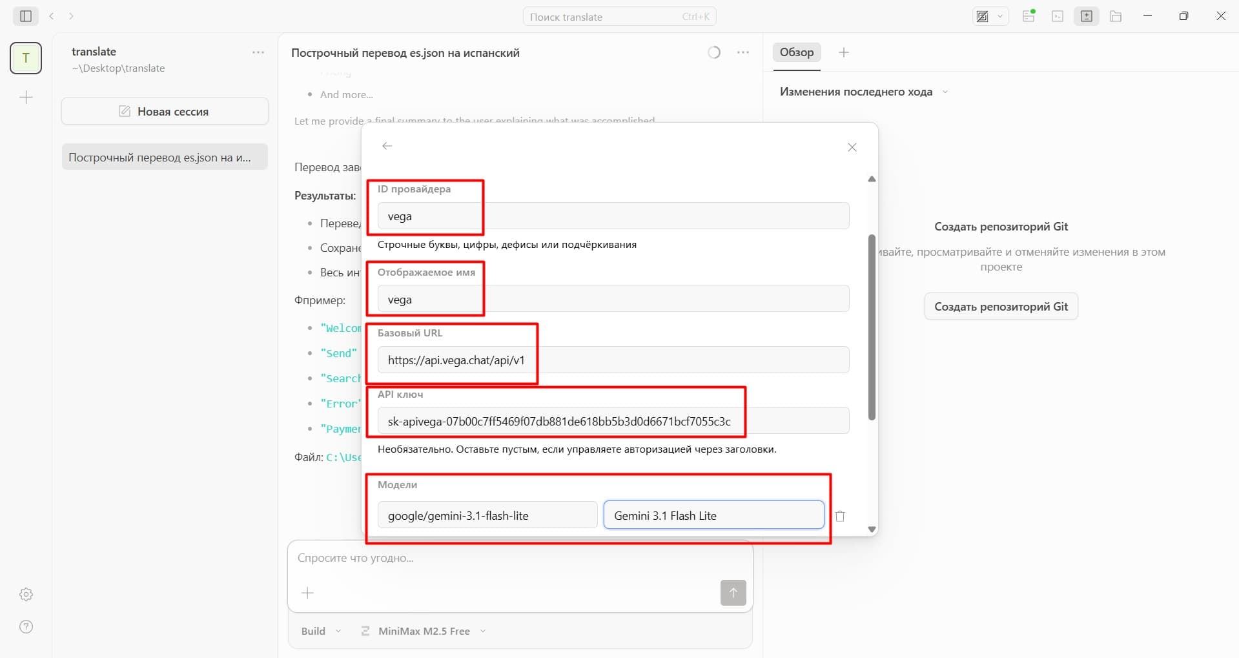Screen dimensions: 1239x658
Task: Click the ~\Desktop\translate path text
Action: 118,68
